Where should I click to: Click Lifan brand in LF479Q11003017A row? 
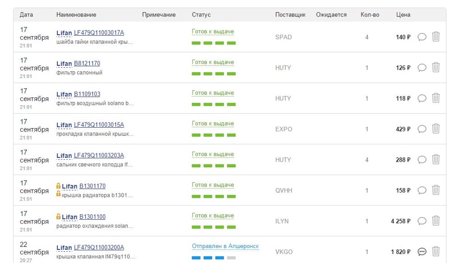click(x=64, y=33)
